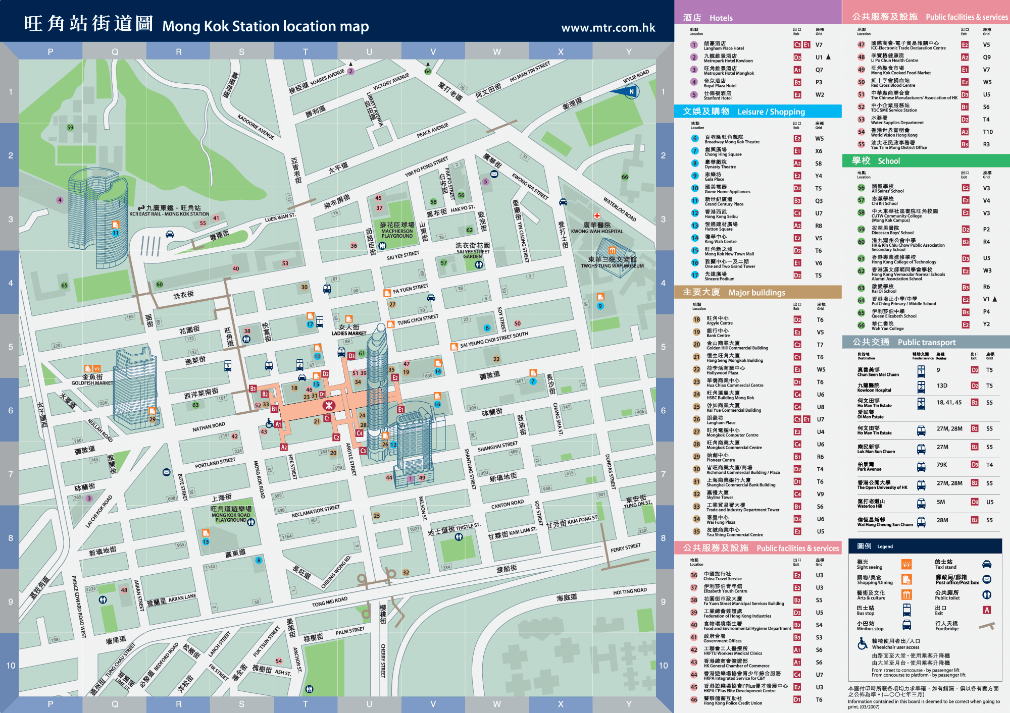Screen dimensions: 1010x713
Task: Click the north compass arrow on the map
Action: click(x=626, y=91)
